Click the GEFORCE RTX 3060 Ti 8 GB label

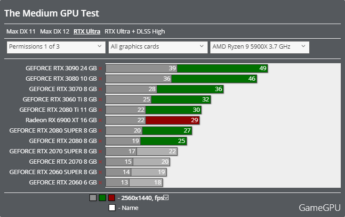(x=60, y=100)
